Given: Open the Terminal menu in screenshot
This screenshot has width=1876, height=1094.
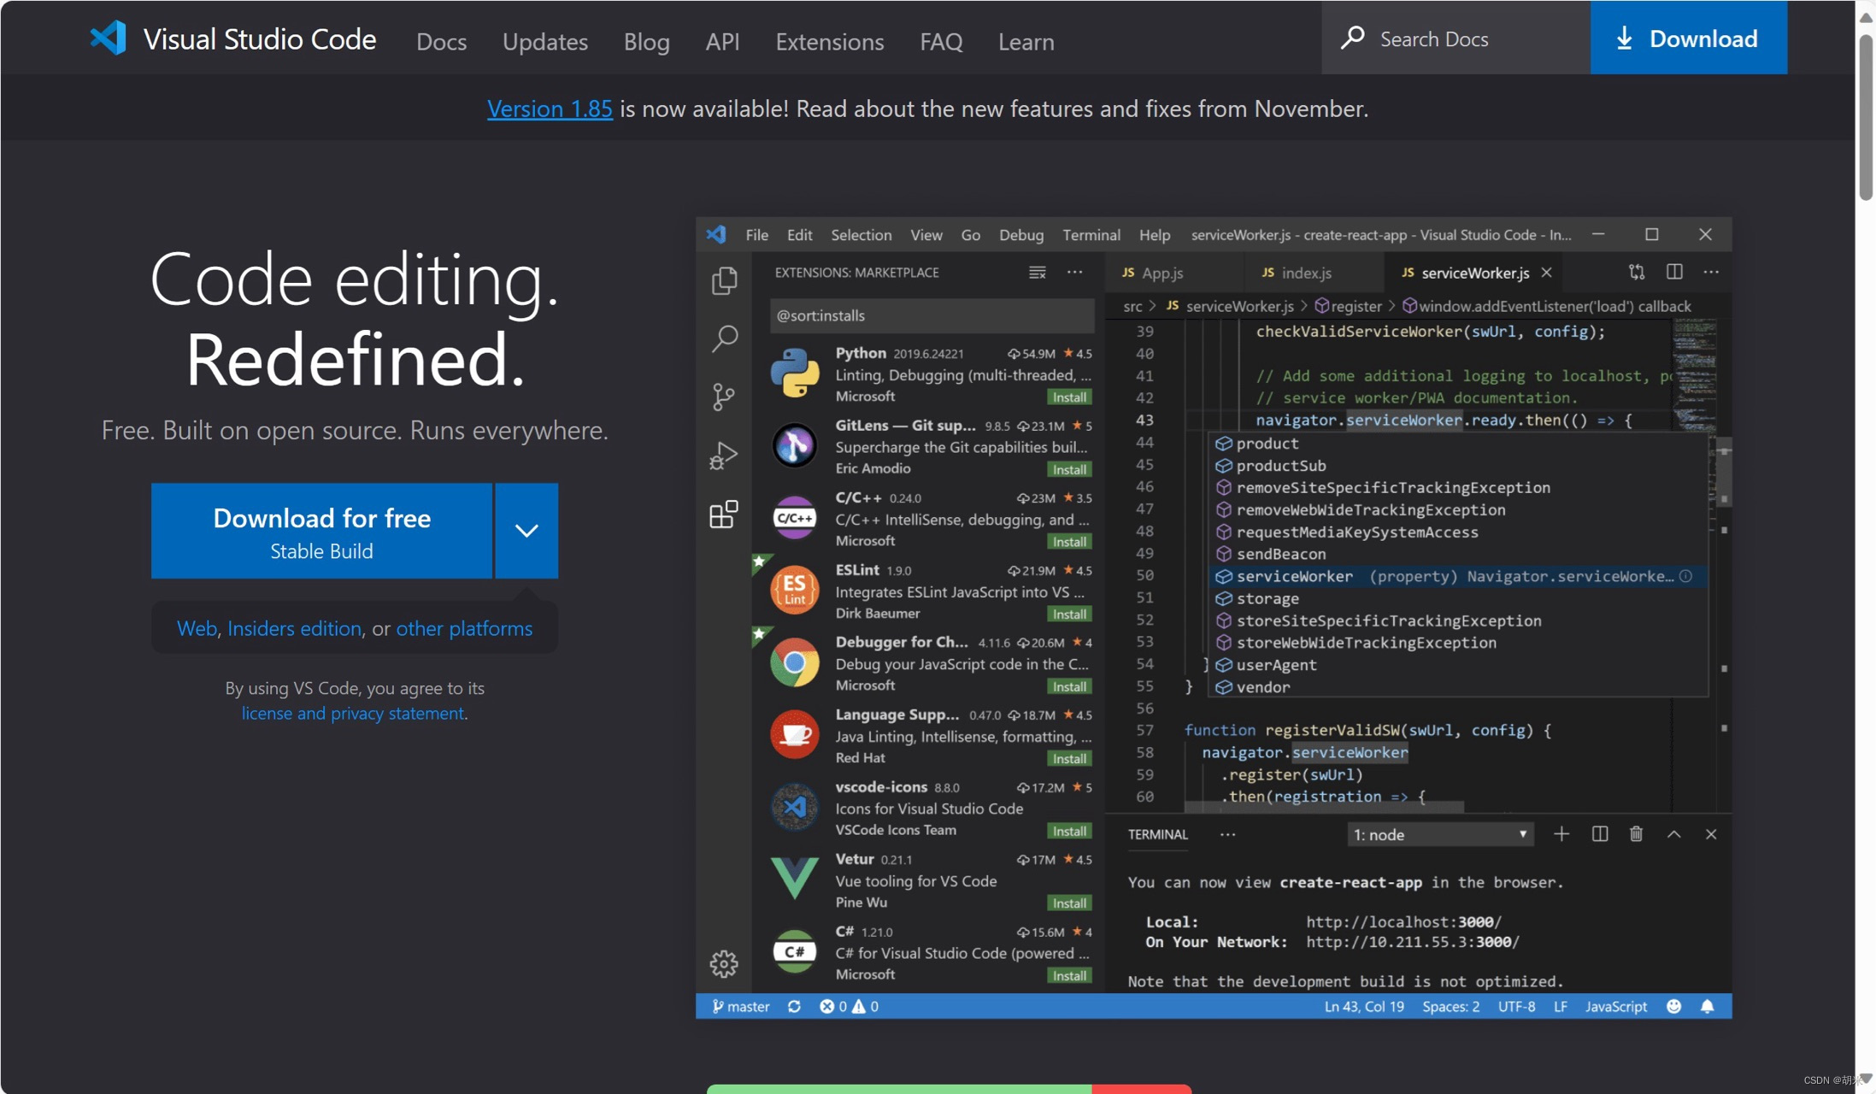Looking at the screenshot, I should pos(1091,235).
